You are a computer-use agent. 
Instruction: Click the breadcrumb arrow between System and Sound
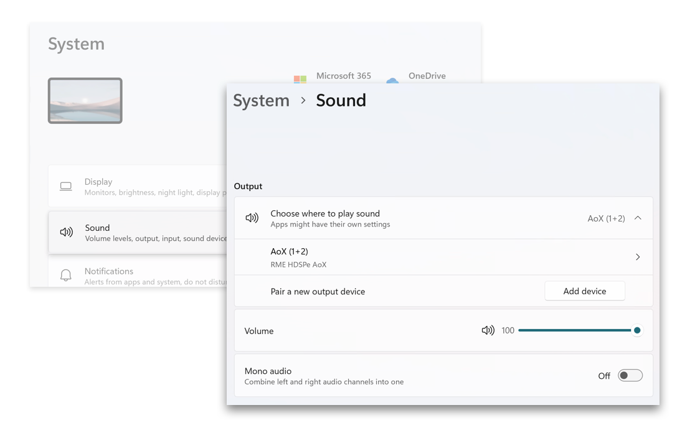303,100
